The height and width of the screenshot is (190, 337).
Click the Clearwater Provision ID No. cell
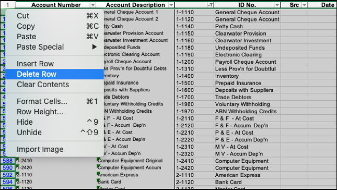click(x=247, y=33)
